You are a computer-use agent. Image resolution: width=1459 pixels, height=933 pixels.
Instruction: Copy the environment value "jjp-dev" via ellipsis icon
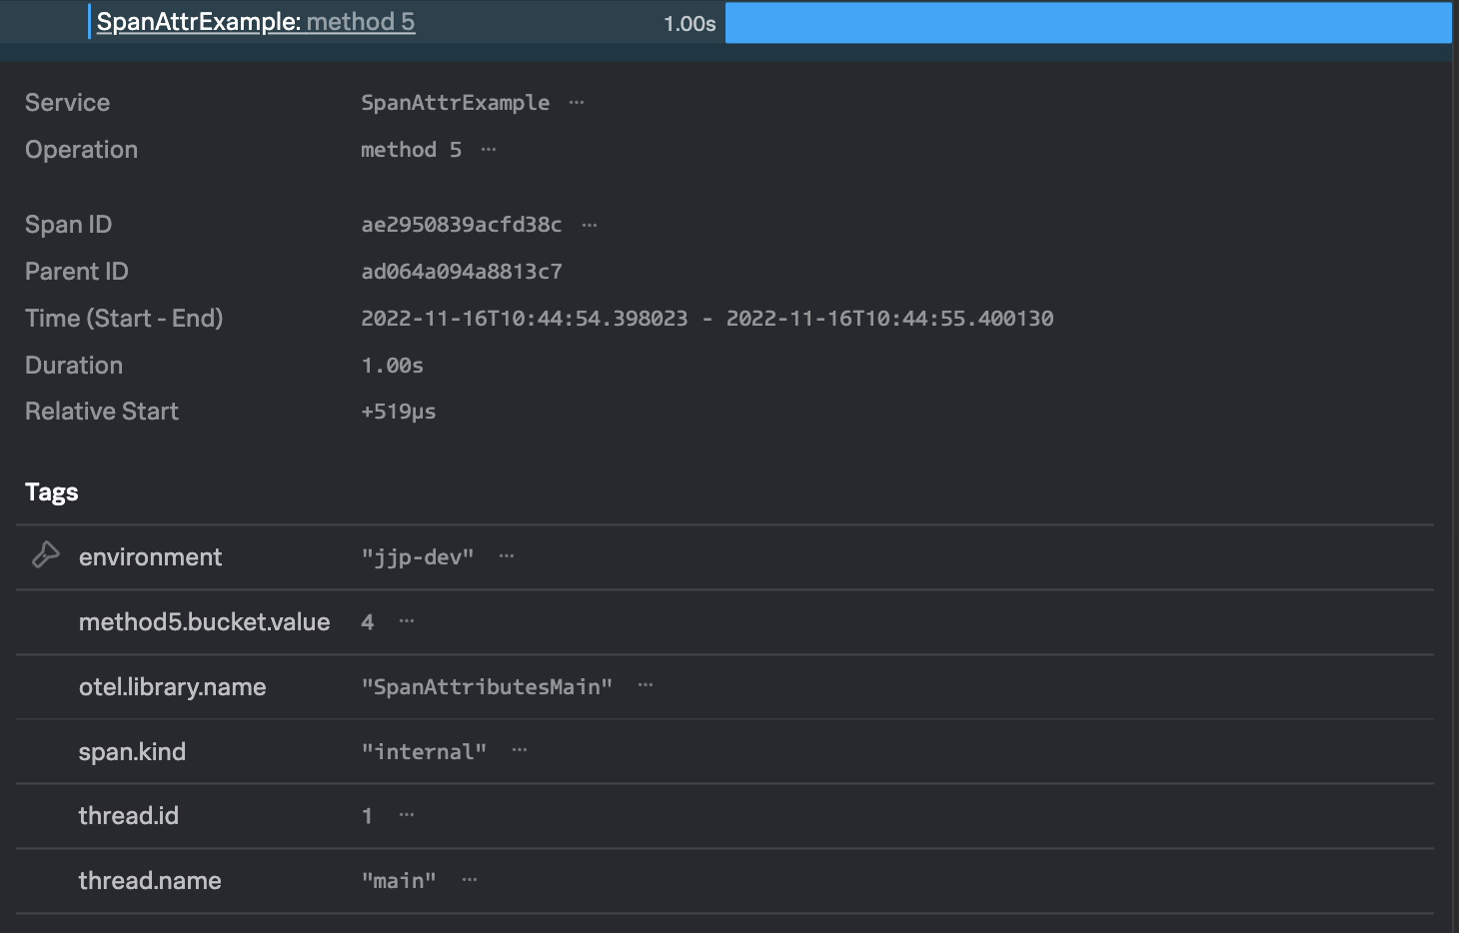[507, 557]
